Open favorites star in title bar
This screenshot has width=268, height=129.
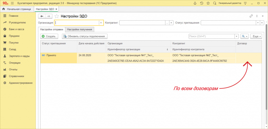tap(208, 3)
